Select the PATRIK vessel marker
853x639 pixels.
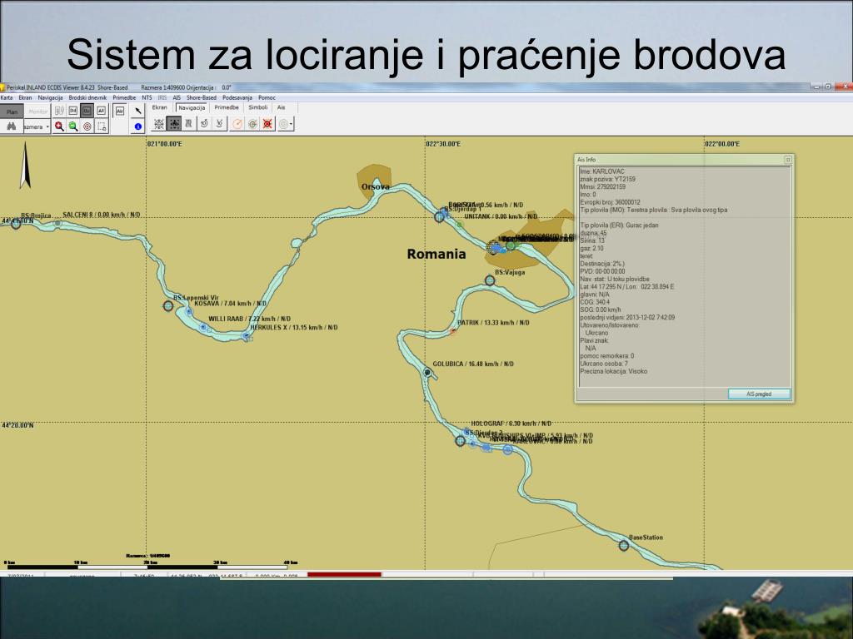[x=452, y=331]
